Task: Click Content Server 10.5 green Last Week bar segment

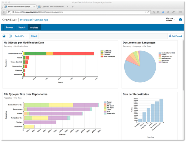Action: pos(35,54)
